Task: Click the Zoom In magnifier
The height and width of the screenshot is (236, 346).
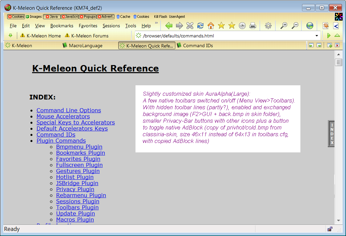Action: coord(284,26)
